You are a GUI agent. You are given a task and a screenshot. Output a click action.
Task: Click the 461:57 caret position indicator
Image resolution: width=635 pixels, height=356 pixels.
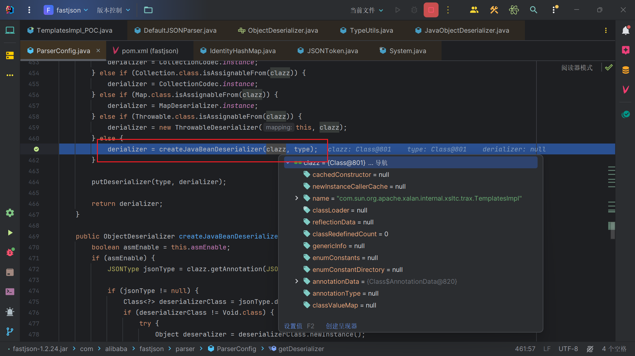click(x=525, y=349)
